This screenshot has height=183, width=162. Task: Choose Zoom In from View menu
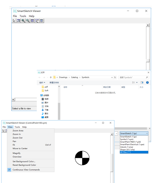pos(31,134)
